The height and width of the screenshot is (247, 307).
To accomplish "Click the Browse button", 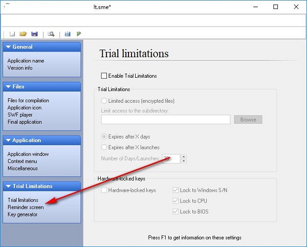I will point(248,120).
